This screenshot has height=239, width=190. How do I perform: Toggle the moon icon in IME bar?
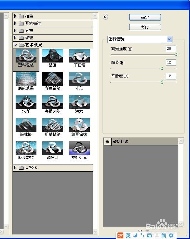pos(135,235)
